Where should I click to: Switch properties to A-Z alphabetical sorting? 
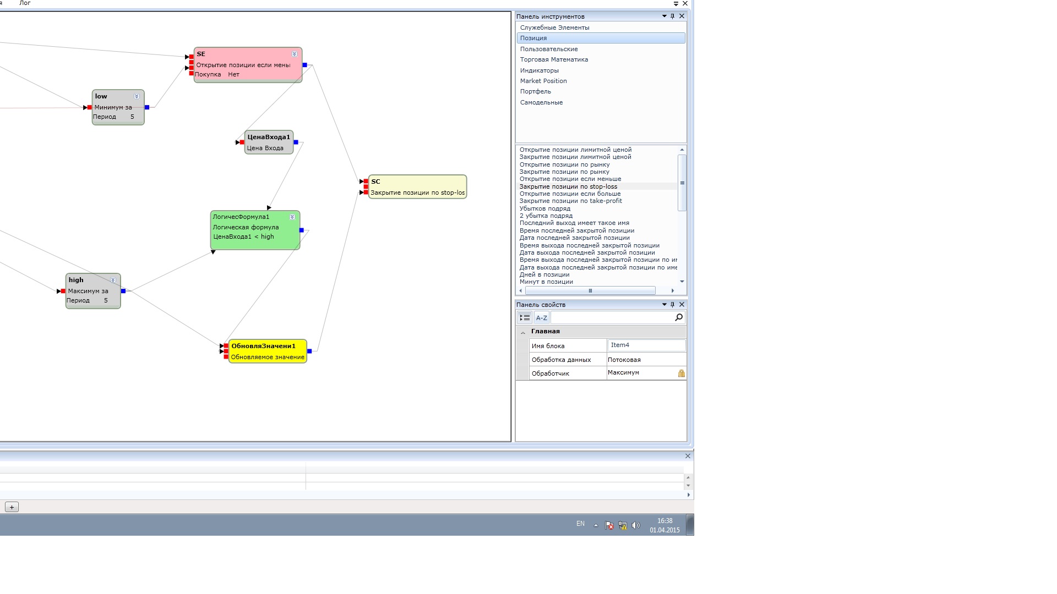coord(542,318)
